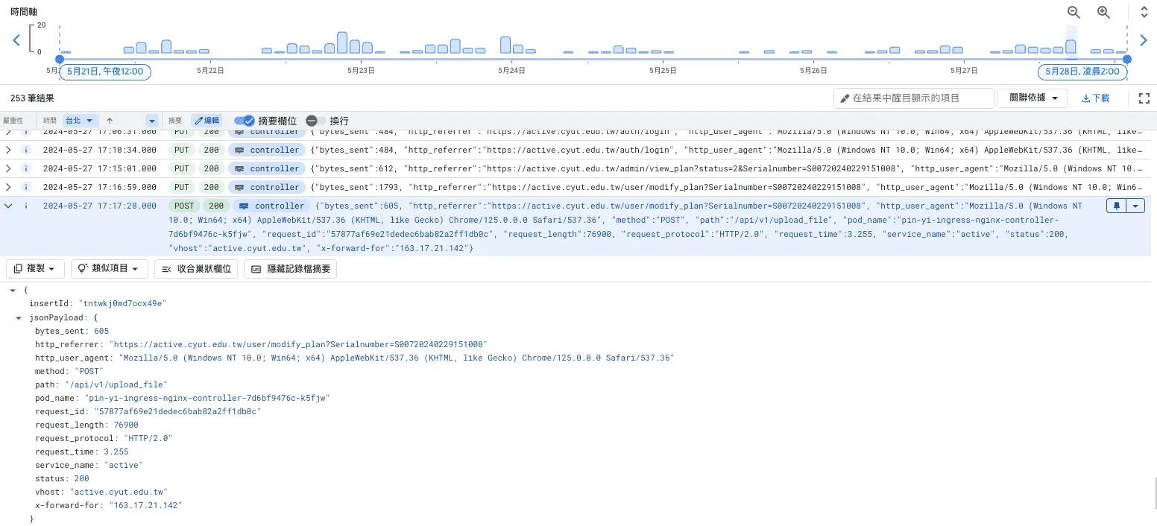Viewport: 1157px width, 526px height.
Task: Click 收合巢狀欄位 collapse nested fields button
Action: [196, 269]
